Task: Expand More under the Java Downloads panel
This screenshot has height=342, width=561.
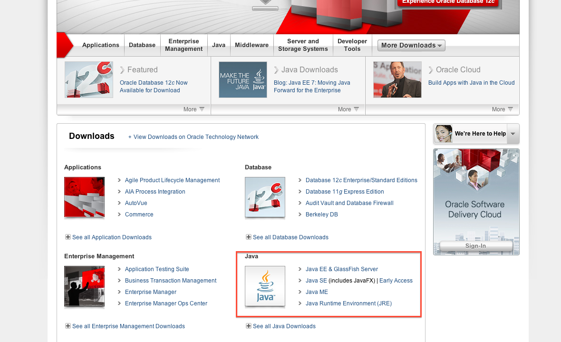Action: 348,109
